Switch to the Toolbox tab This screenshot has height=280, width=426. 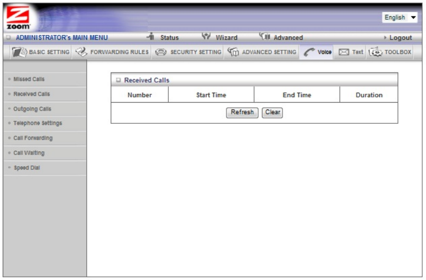[x=390, y=52]
